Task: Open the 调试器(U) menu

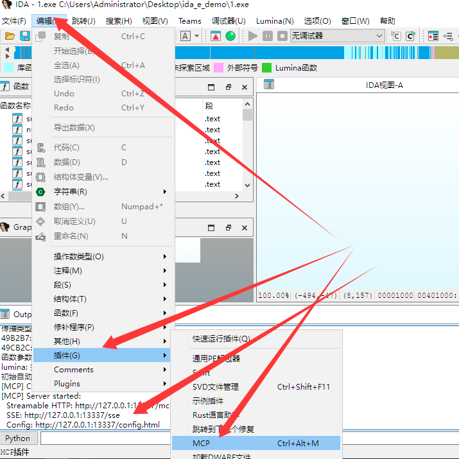Action: click(x=229, y=21)
